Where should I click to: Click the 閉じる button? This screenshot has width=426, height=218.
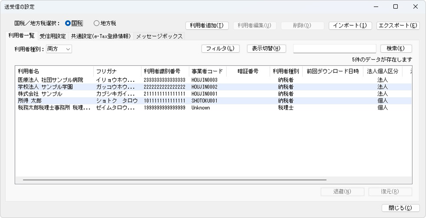tap(400, 208)
